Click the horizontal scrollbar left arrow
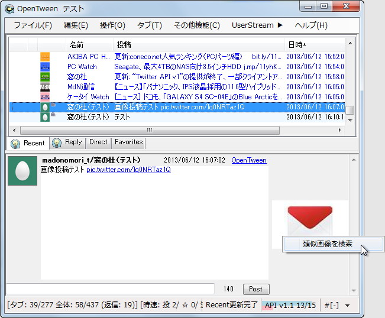The width and height of the screenshot is (385, 318). tap(14, 130)
